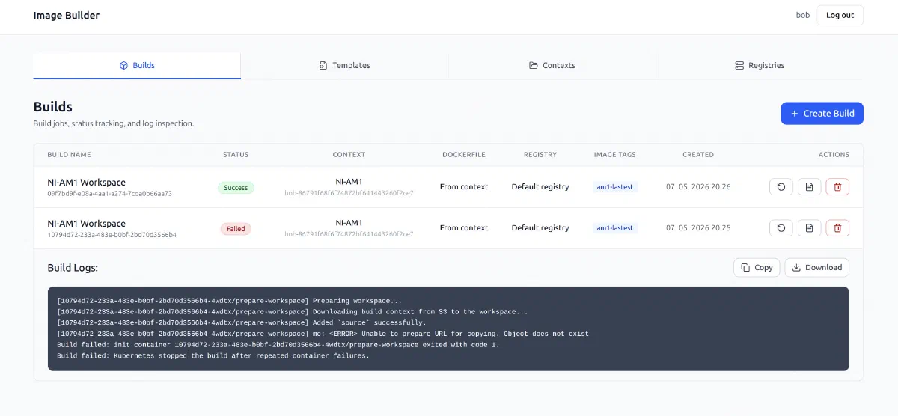Click the BUILD NAME column header
Viewport: 898px width, 416px height.
point(69,155)
